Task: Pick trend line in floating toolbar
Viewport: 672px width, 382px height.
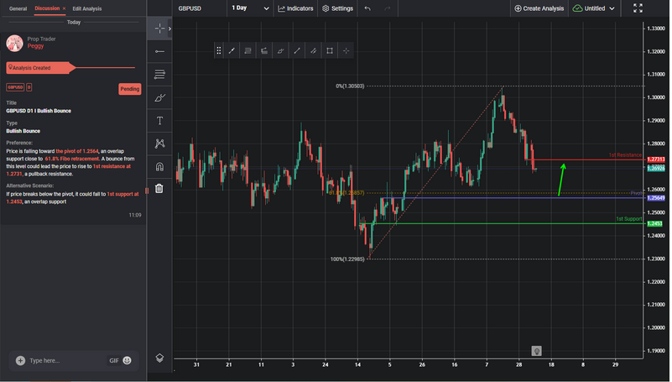Action: [232, 50]
